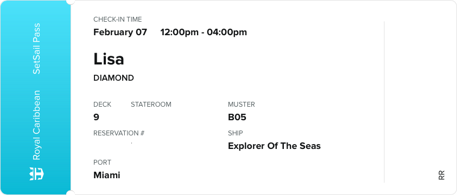The width and height of the screenshot is (457, 195).
Task: Click the February 07 date
Action: (120, 32)
